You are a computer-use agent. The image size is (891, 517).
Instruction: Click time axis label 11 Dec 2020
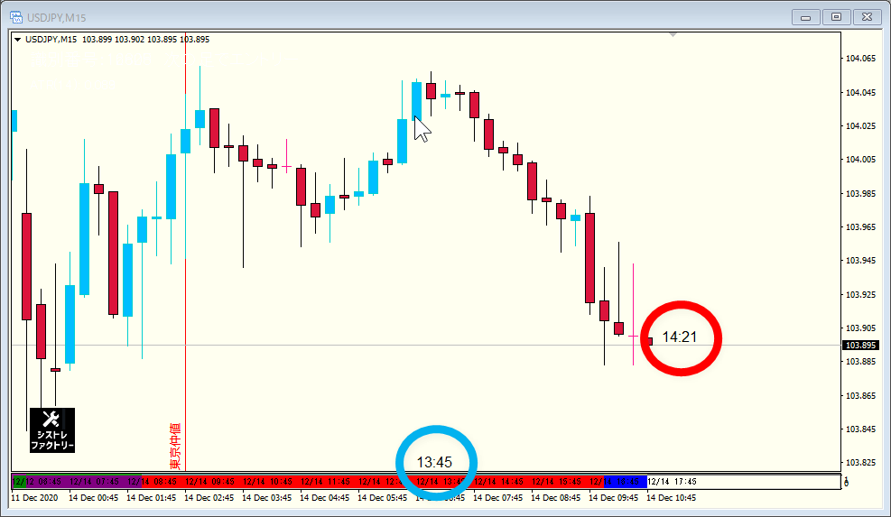tap(34, 498)
